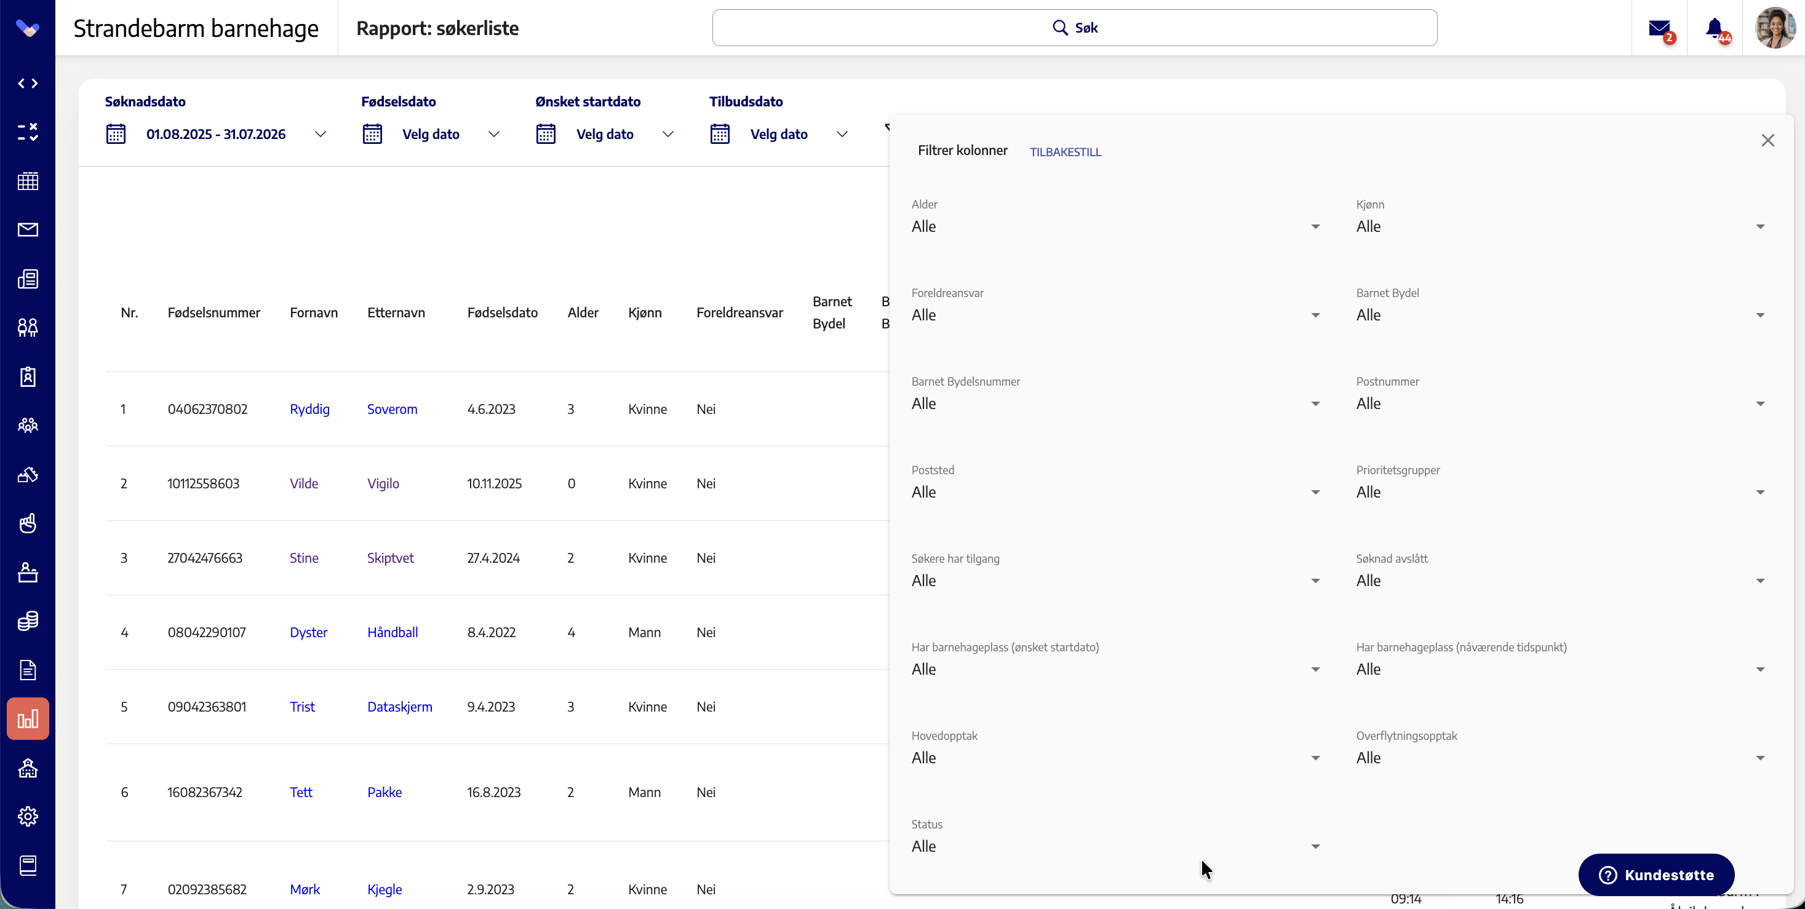Expand the Kjønn filter dropdown
The width and height of the screenshot is (1805, 909).
[1560, 226]
